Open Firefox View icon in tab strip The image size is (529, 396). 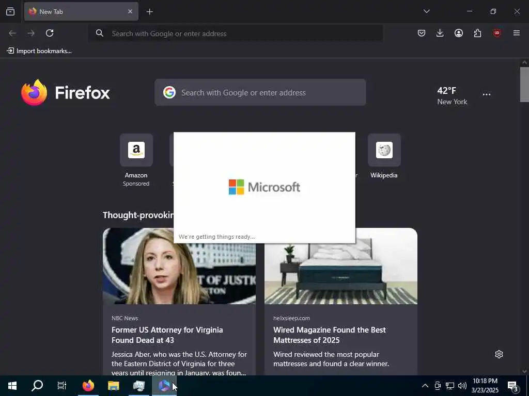click(x=10, y=11)
